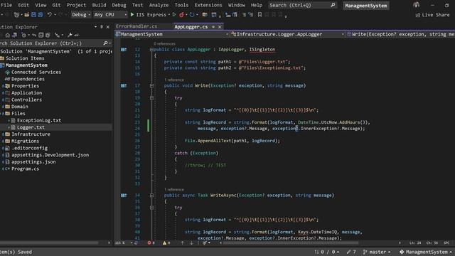This screenshot has width=455, height=256.
Task: Open Program.cs from Solution Explorer
Action: pos(25,169)
